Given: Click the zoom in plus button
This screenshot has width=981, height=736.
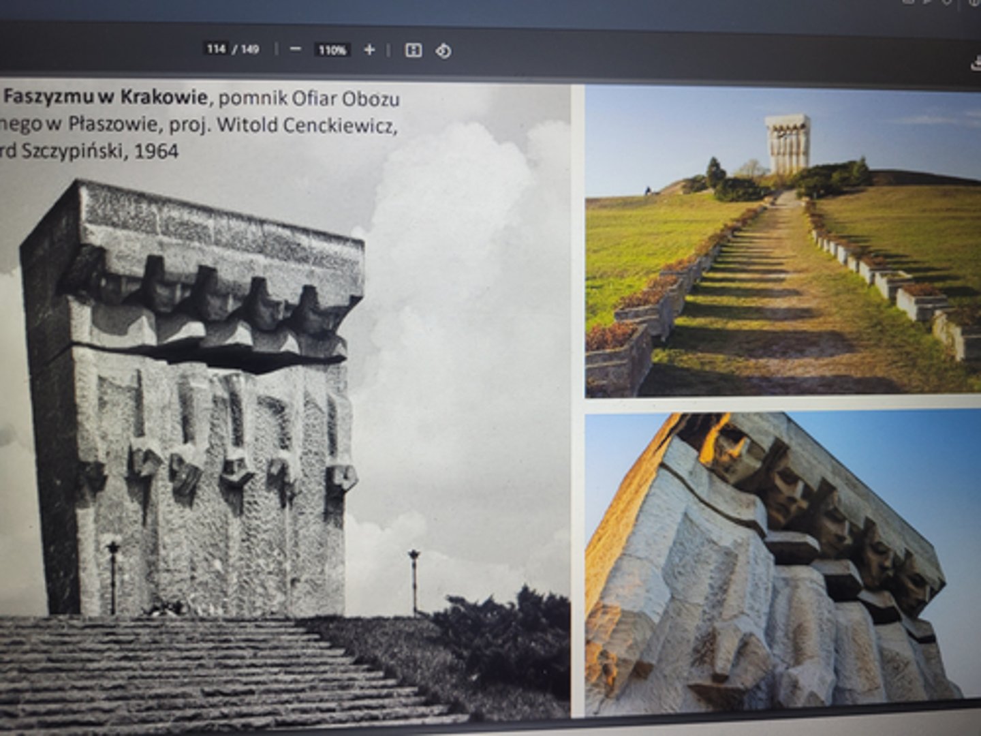Looking at the screenshot, I should [x=369, y=50].
